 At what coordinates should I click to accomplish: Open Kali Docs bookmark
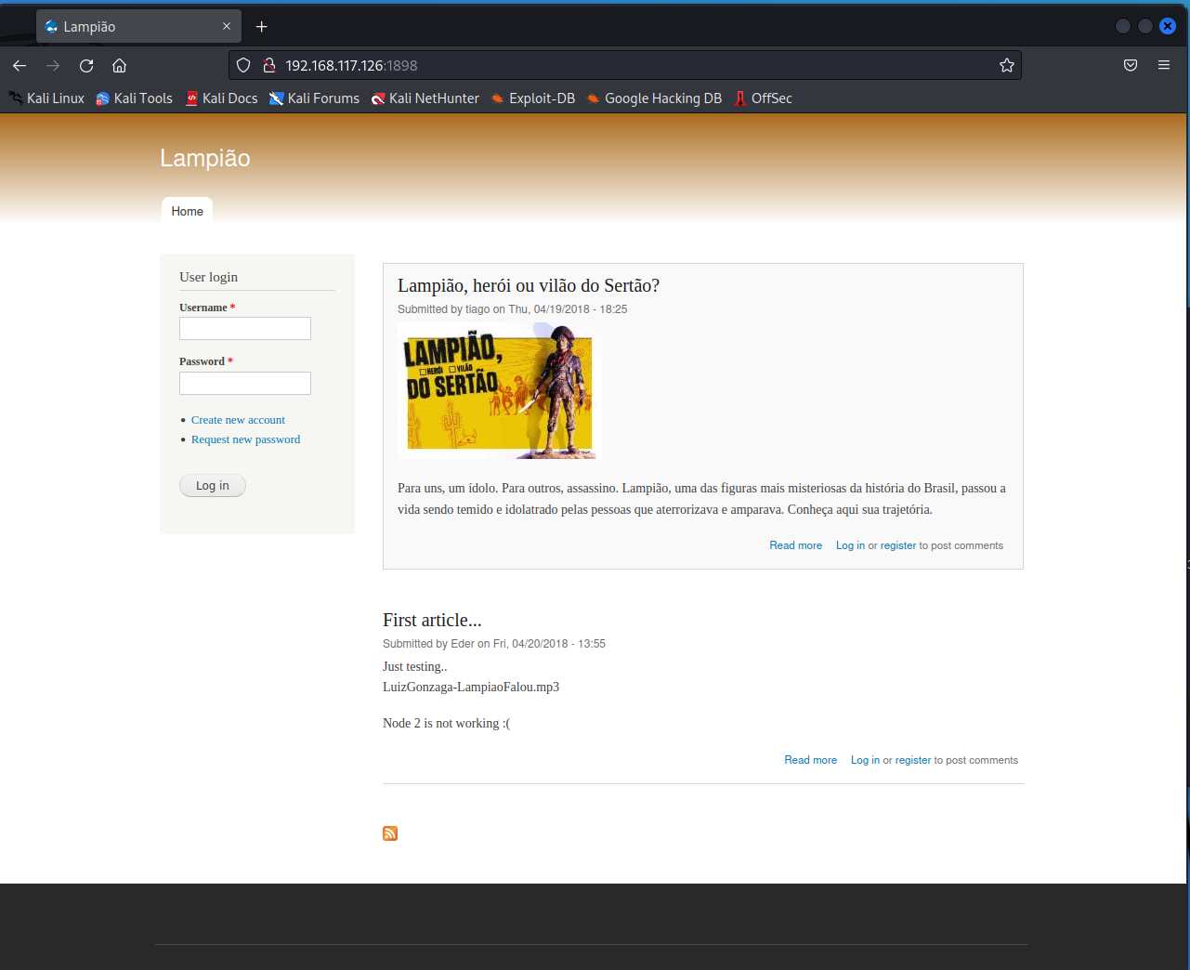tap(222, 98)
